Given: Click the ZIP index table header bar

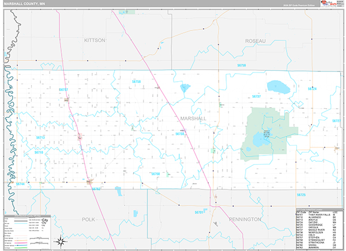Looking at the screenshot, I should point(319,210).
